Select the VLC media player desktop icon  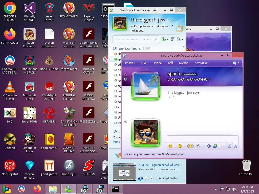(10, 91)
